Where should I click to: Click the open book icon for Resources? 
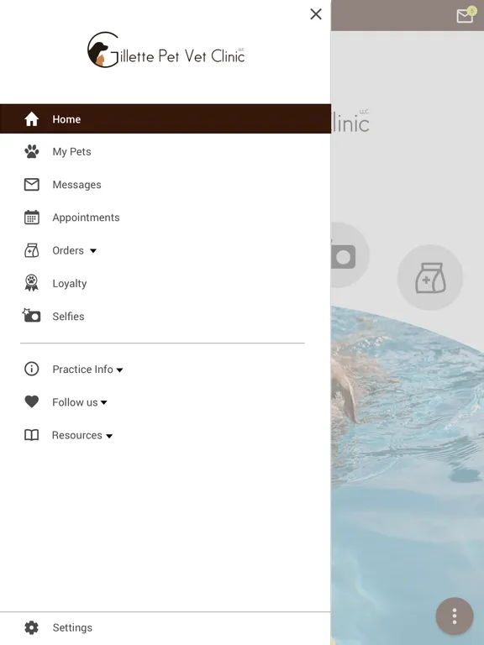[32, 435]
